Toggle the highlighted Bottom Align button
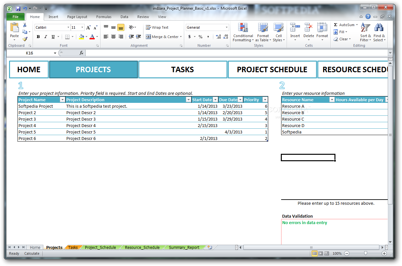This screenshot has width=402, height=266. point(121,27)
